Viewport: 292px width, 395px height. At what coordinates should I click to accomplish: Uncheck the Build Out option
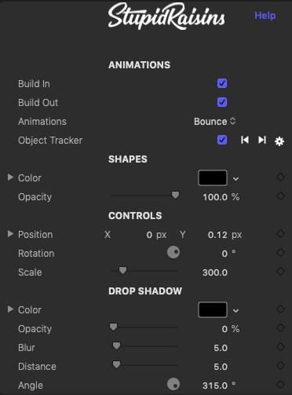click(x=222, y=102)
